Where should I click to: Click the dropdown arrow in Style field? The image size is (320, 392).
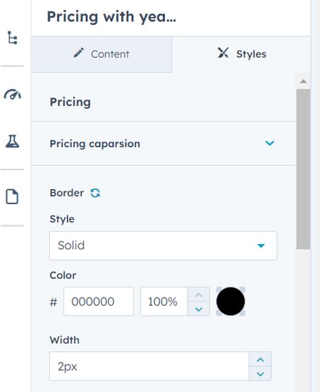261,245
